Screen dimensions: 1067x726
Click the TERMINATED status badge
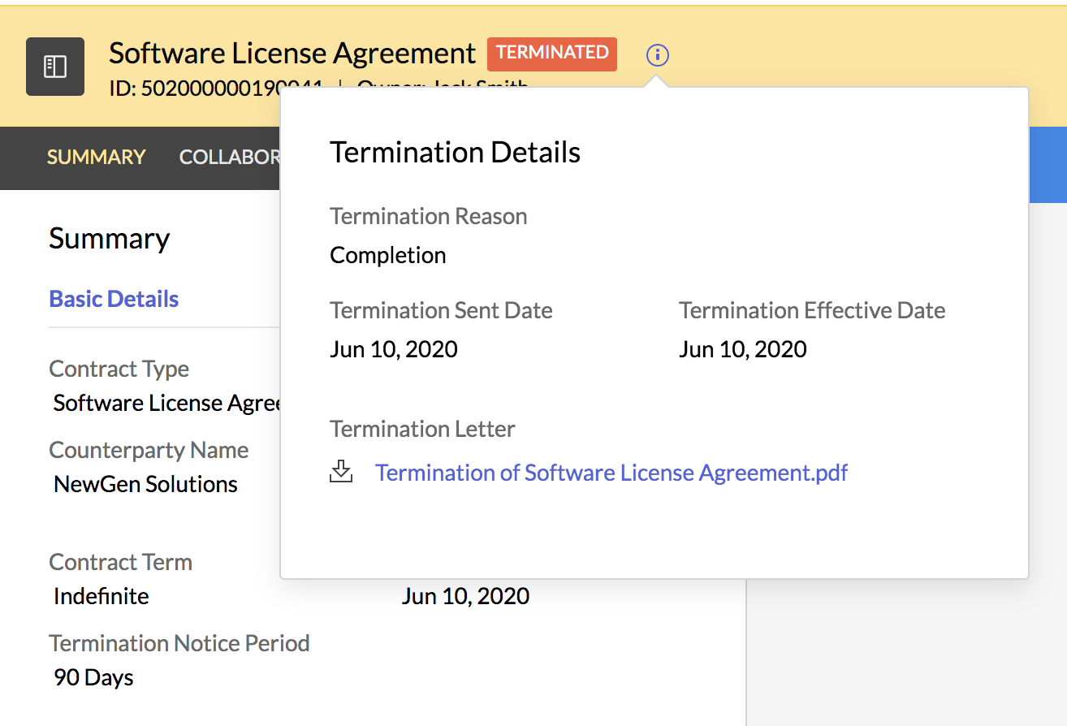[x=552, y=53]
